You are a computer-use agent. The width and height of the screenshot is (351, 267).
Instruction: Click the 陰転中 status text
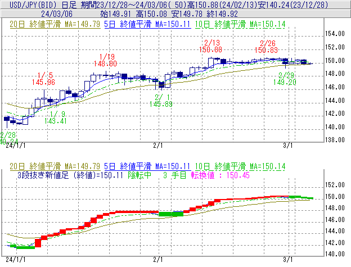pyautogui.click(x=139, y=175)
